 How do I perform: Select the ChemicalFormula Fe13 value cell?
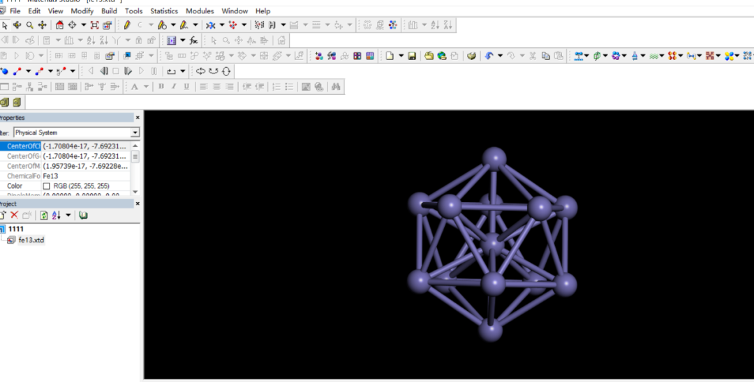(86, 176)
